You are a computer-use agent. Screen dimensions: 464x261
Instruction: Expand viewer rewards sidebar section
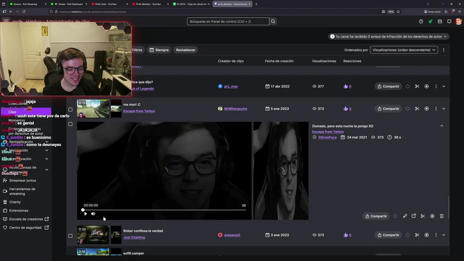[x=46, y=169]
